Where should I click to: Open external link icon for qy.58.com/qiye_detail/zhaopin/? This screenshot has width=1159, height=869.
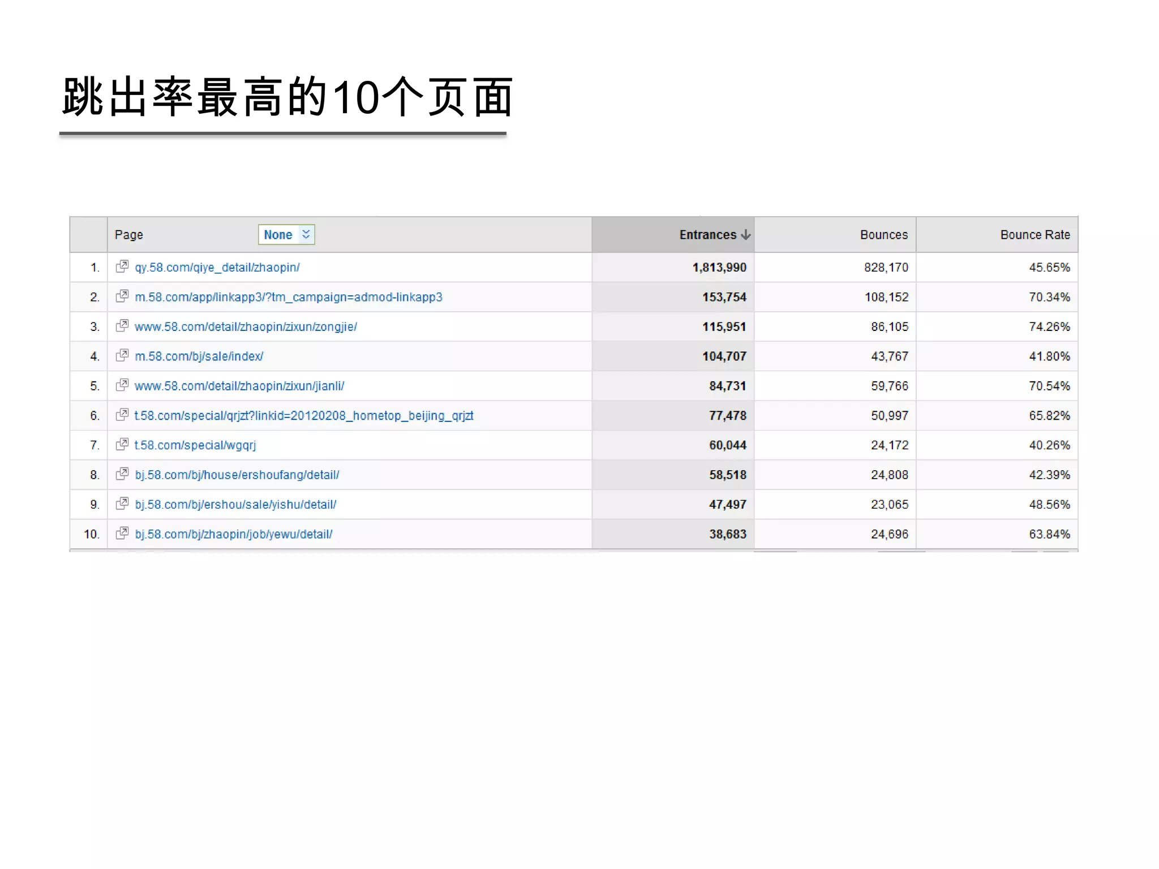tap(122, 266)
